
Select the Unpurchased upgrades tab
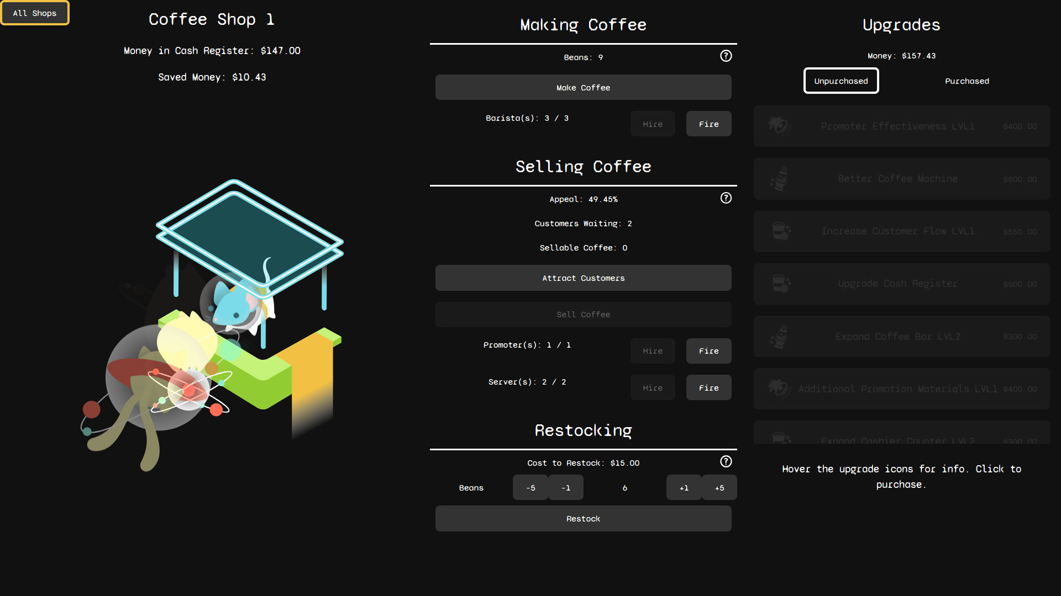click(841, 81)
